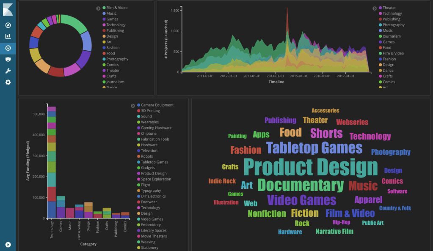Select the highlighted Dashboard icon in sidebar
Screen dimensions: 433x251
[x=7, y=48]
